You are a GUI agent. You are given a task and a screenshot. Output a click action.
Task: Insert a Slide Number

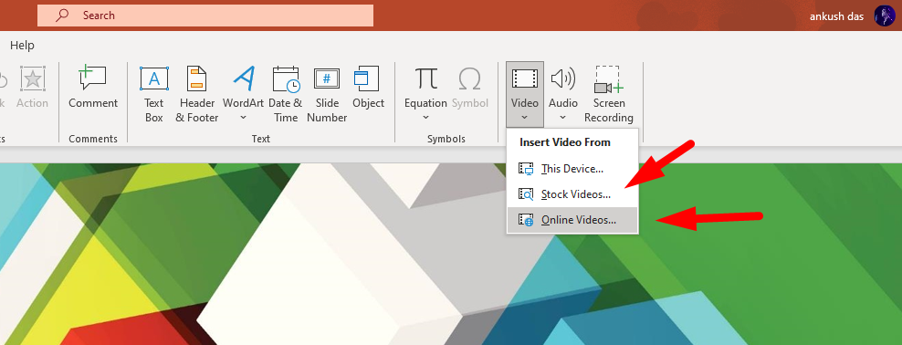327,95
